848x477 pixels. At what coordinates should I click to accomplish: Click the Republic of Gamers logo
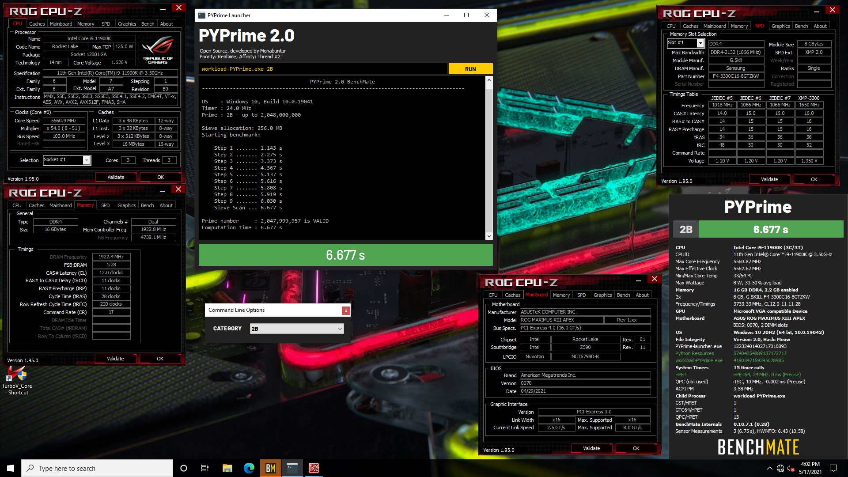[158, 51]
